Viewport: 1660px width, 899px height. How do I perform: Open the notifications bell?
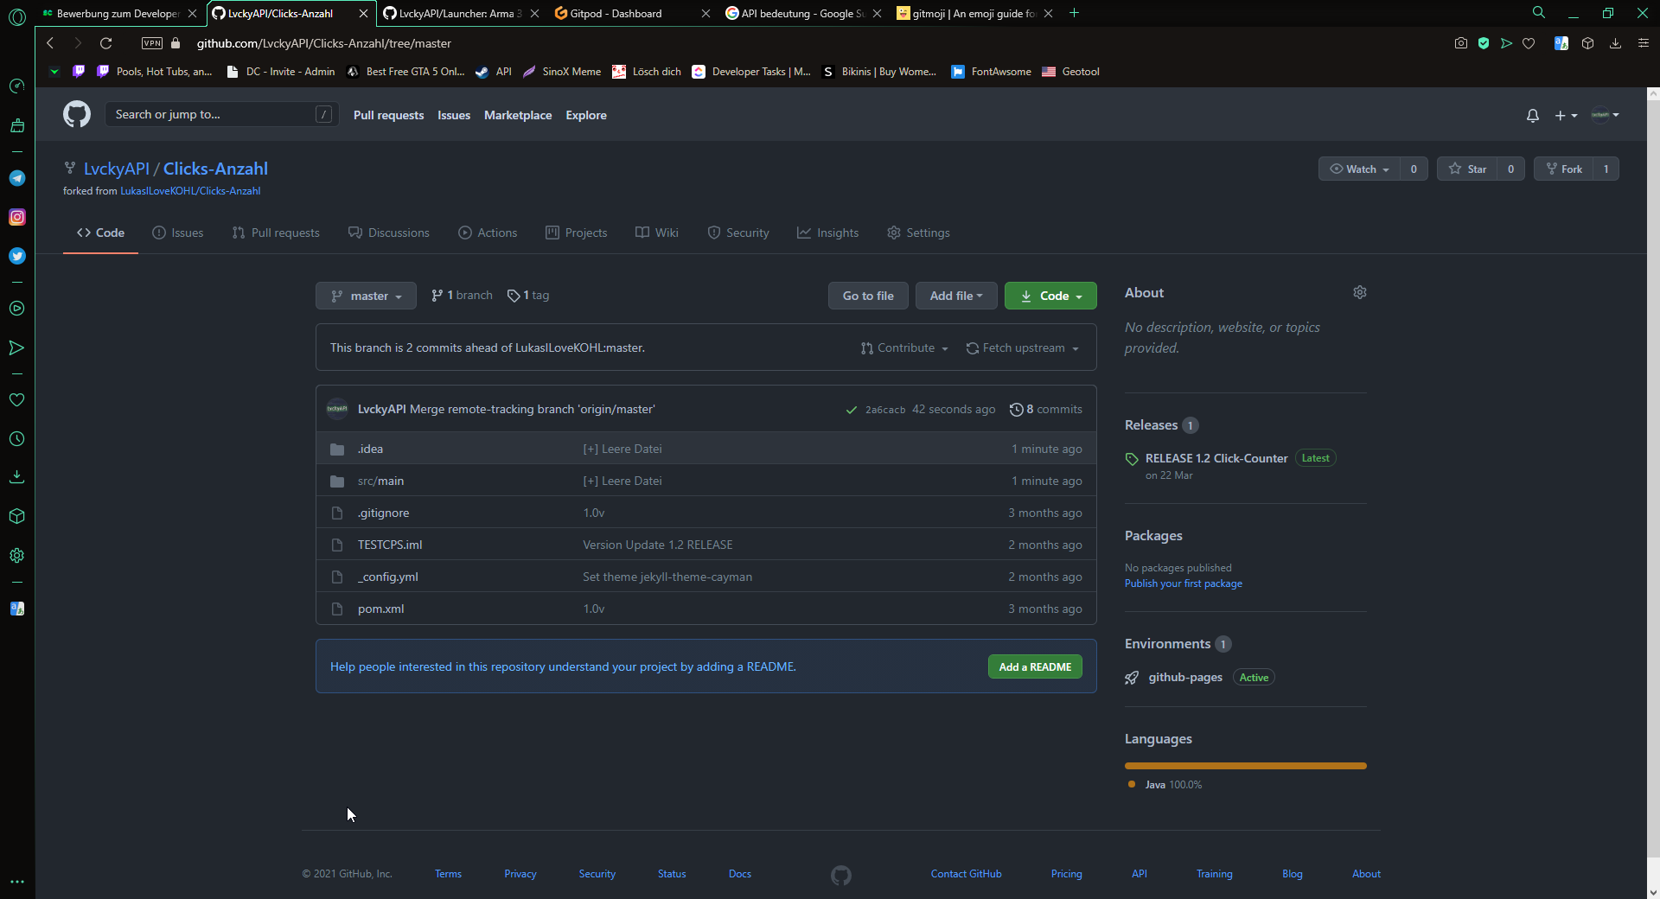point(1532,115)
